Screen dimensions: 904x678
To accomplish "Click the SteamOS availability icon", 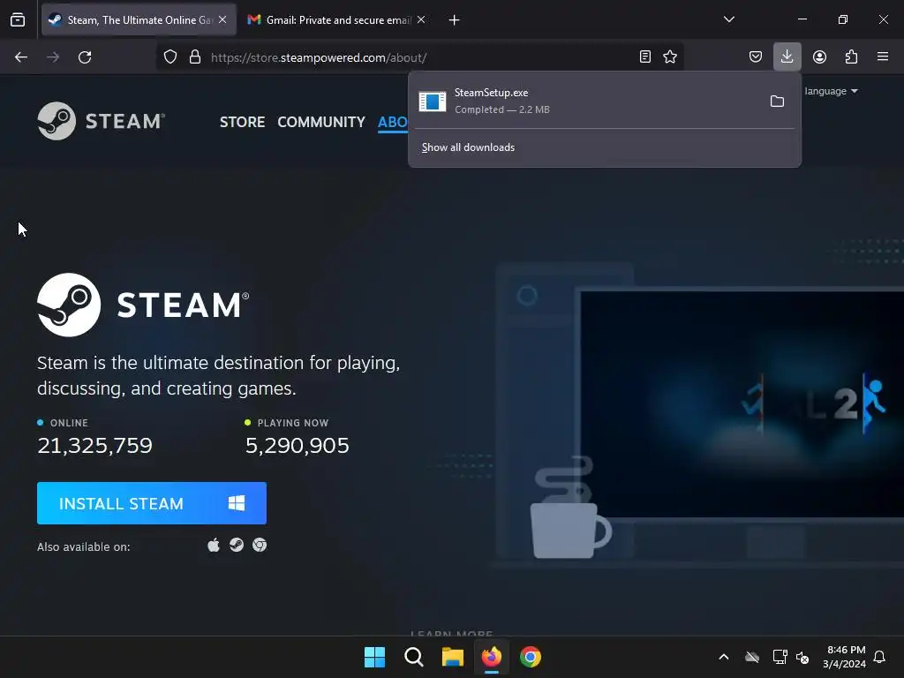I will point(237,545).
